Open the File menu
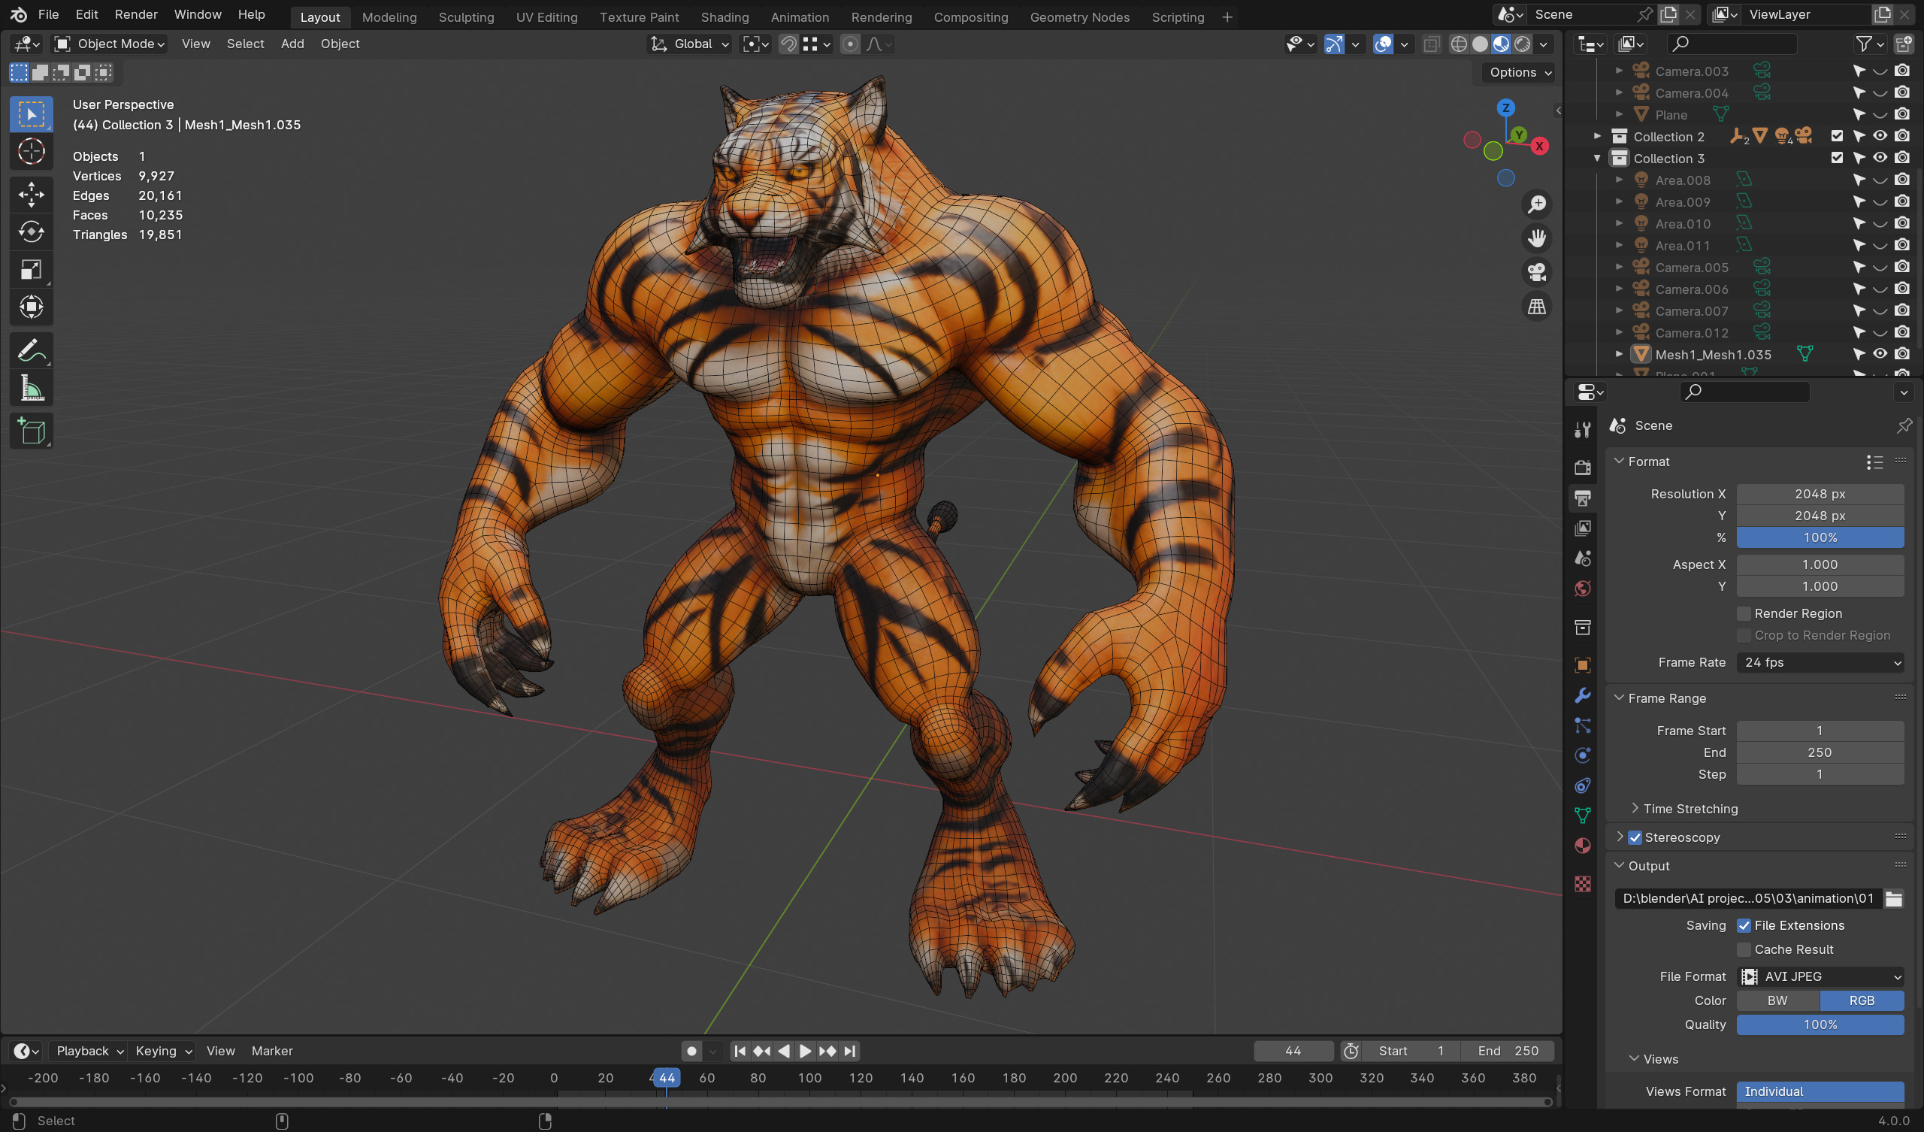 pyautogui.click(x=48, y=14)
